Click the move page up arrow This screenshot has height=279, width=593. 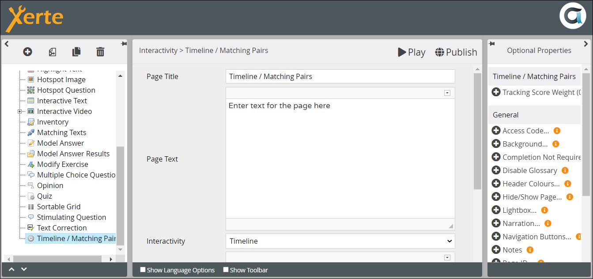[12, 269]
